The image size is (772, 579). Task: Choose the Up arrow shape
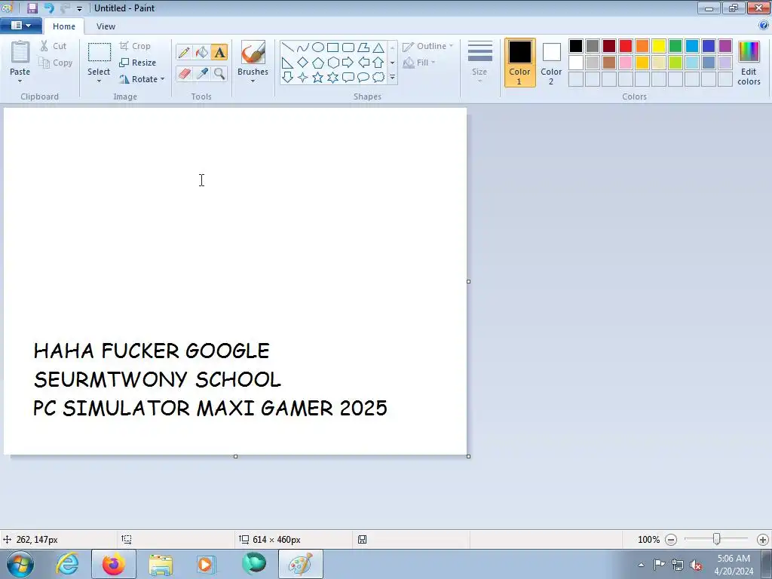coord(378,63)
